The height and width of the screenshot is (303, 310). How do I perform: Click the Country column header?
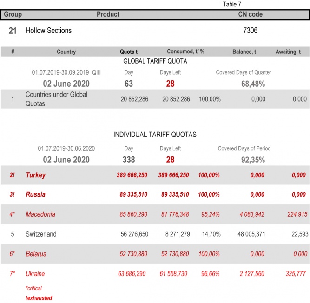66,52
